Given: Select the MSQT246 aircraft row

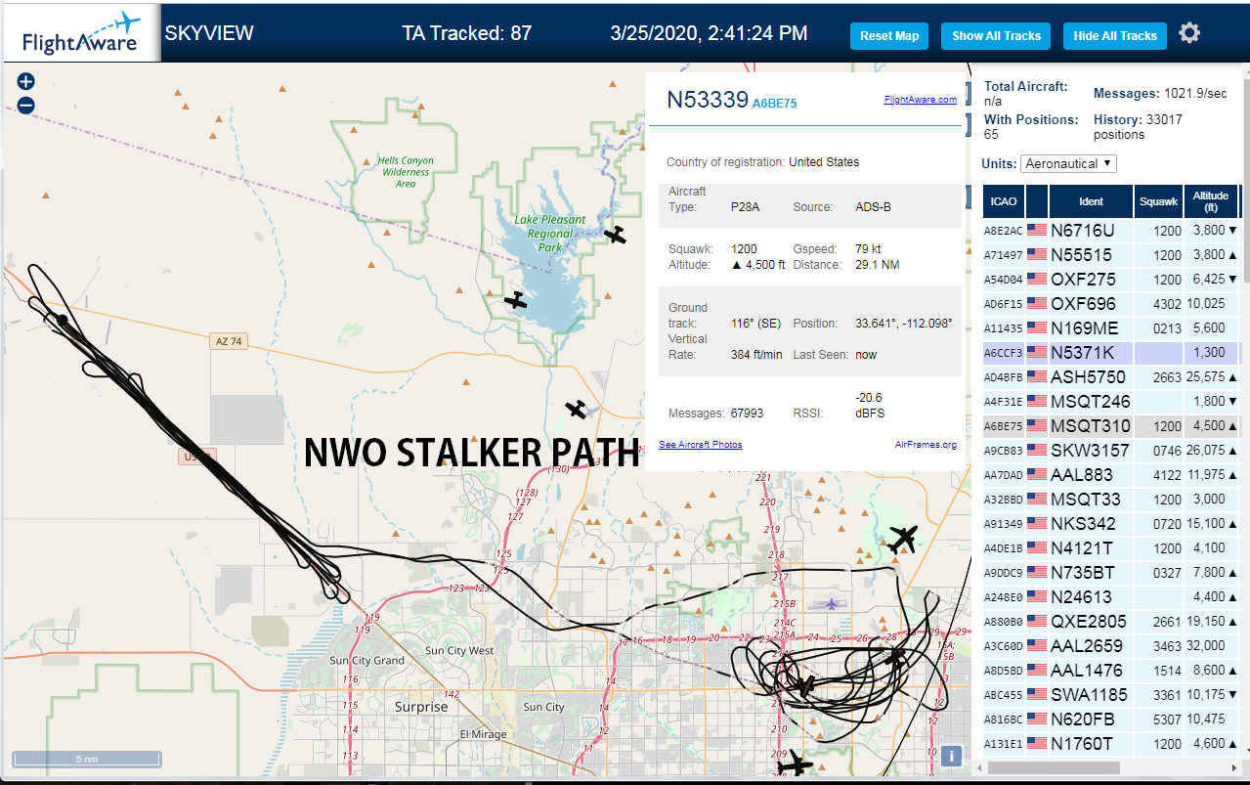Looking at the screenshot, I should click(x=1111, y=402).
